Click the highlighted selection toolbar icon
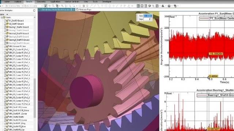This screenshot has height=131, width=234. pos(45,6)
